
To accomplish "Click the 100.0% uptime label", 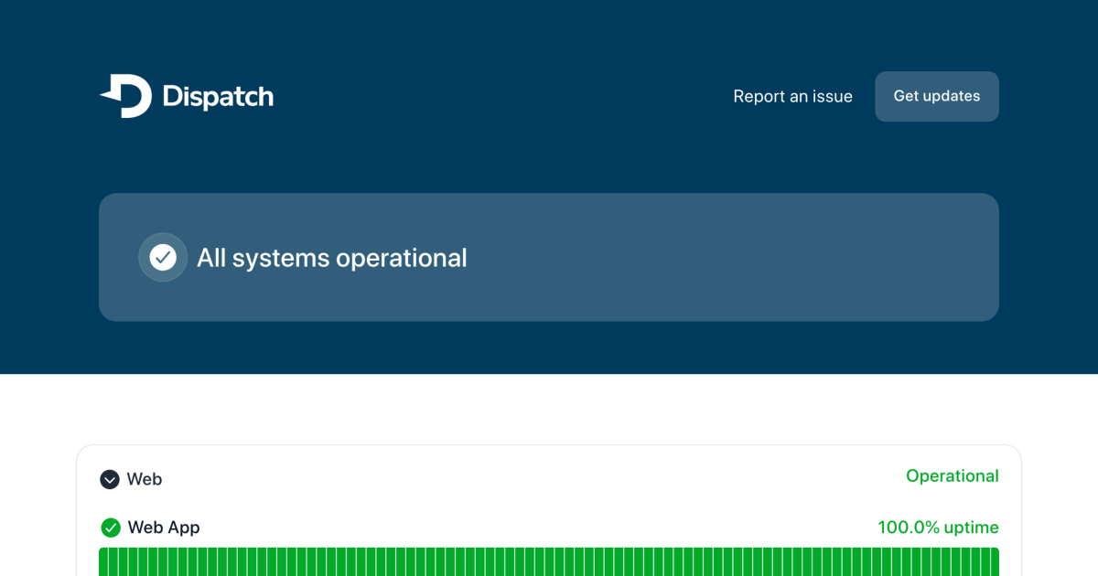I will 938,528.
